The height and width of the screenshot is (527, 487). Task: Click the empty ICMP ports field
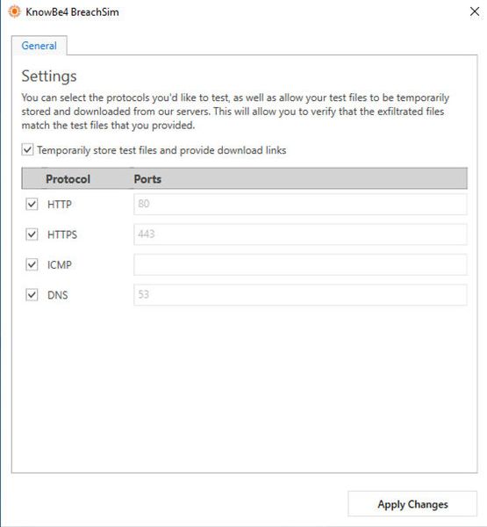point(300,264)
